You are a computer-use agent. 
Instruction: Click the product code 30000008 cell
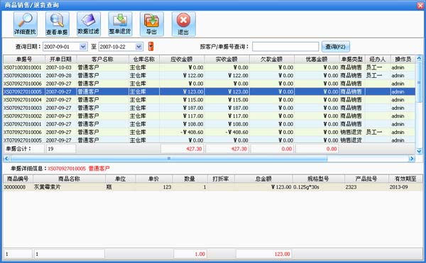click(18, 187)
